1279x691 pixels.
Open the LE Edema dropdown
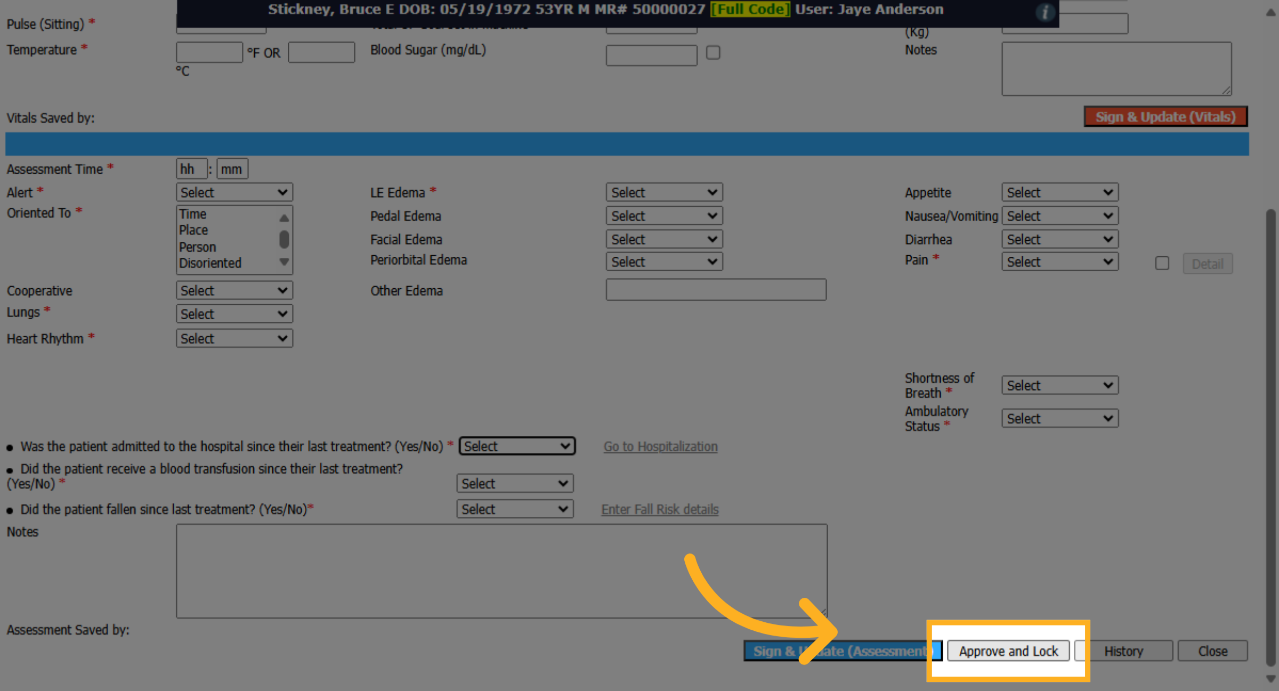click(x=664, y=192)
